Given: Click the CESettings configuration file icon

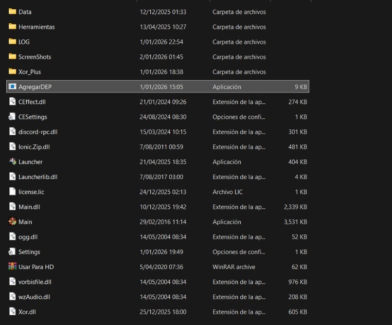Looking at the screenshot, I should pyautogui.click(x=13, y=117).
